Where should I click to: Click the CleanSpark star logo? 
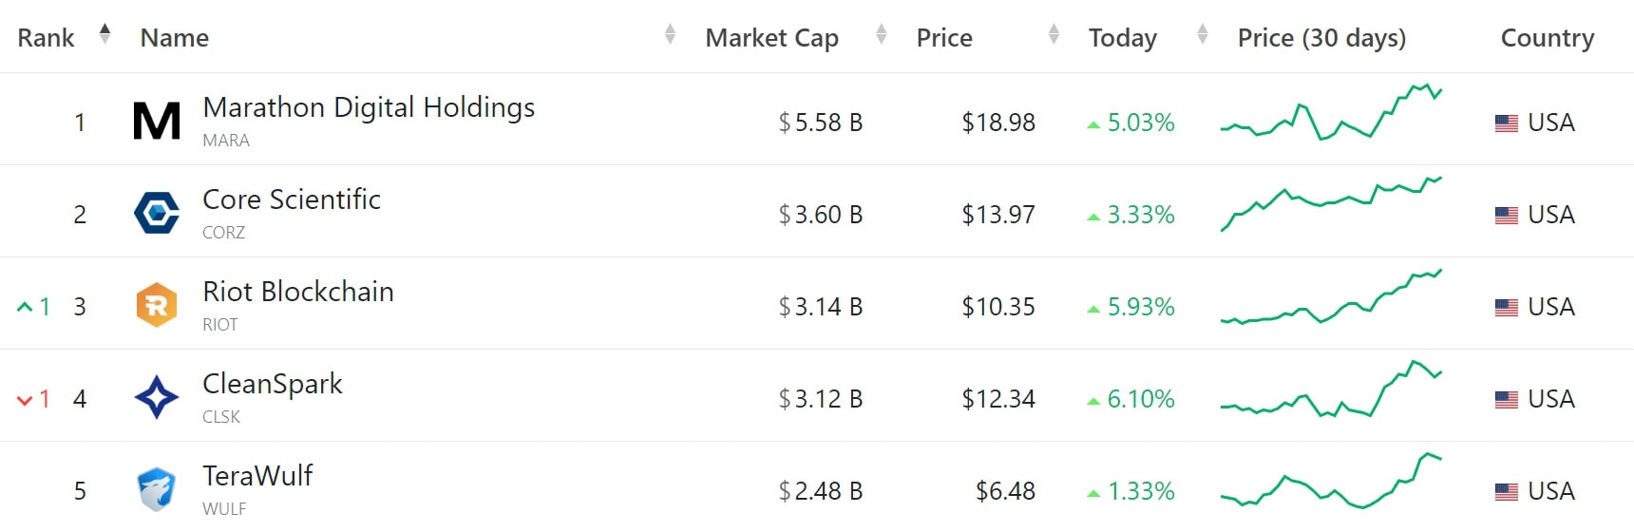(x=157, y=397)
